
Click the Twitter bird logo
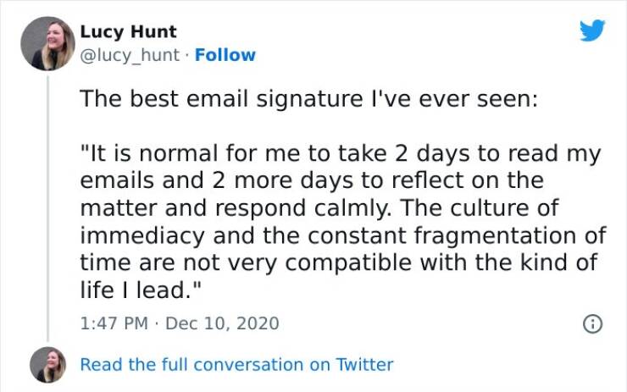pyautogui.click(x=592, y=31)
